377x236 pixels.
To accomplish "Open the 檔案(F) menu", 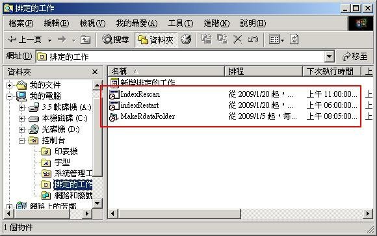I will [x=21, y=23].
